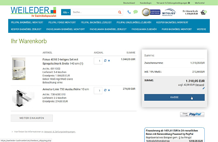Click the Weiter Einkaufen button

tap(32, 118)
